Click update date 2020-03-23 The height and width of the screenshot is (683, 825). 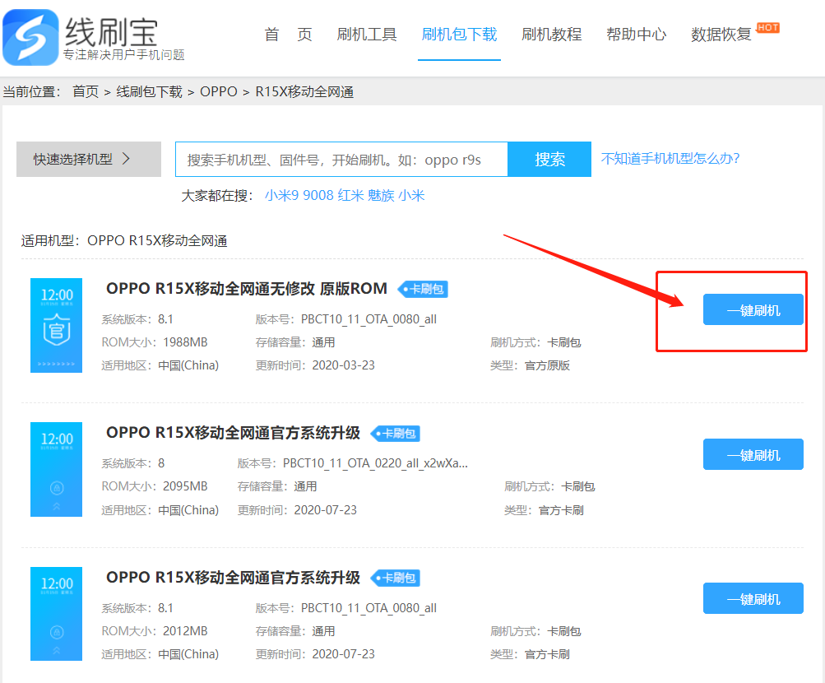344,365
